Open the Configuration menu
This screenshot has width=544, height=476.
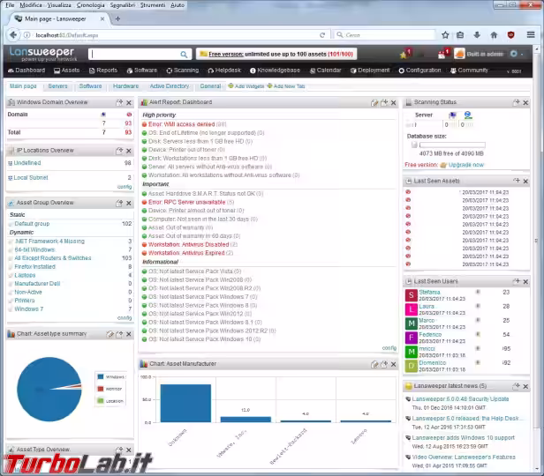[x=419, y=71]
